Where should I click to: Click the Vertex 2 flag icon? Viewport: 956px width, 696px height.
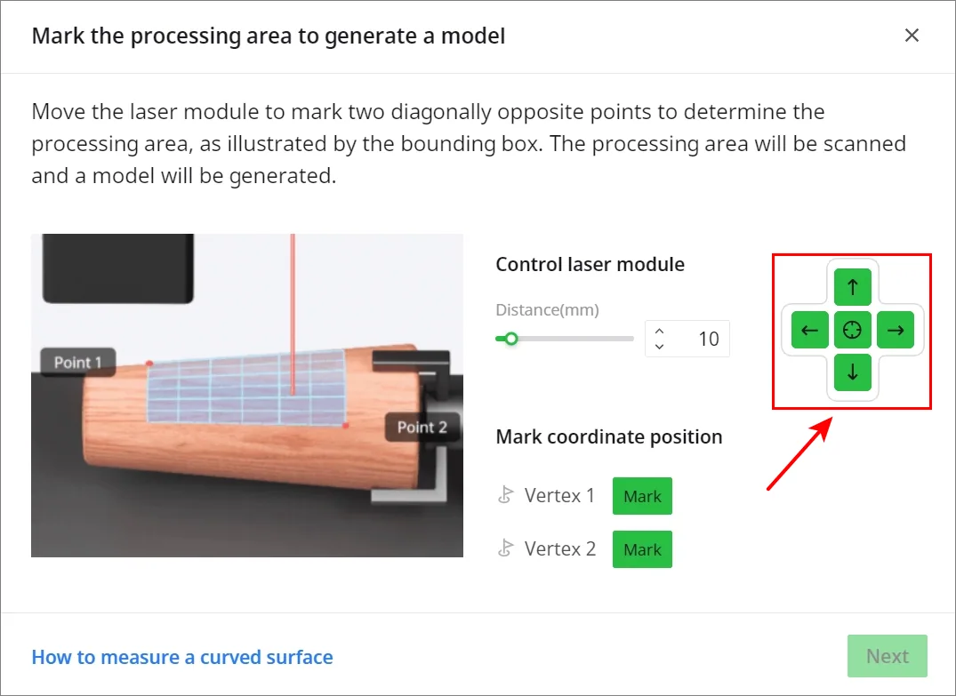tap(505, 548)
